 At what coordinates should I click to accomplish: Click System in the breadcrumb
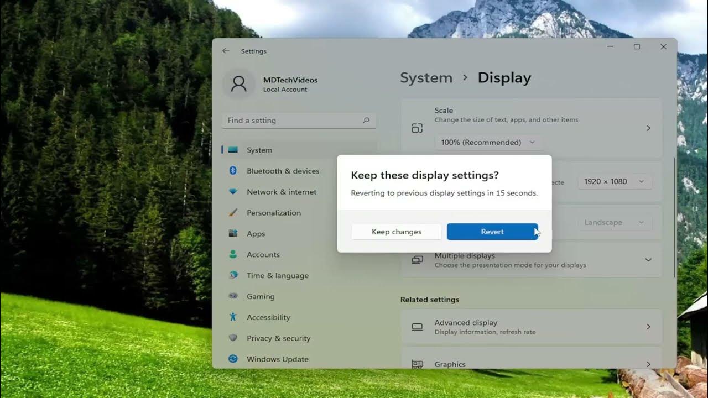pyautogui.click(x=426, y=78)
